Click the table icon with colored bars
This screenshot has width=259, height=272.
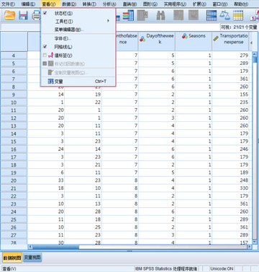coord(128,16)
